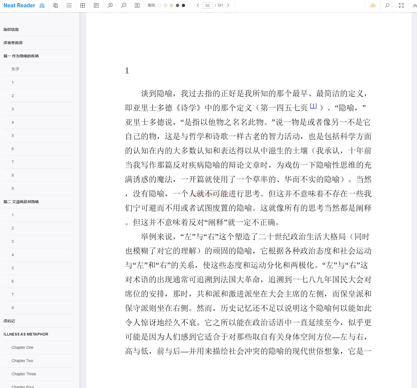Select the black color theme swatch
The height and width of the screenshot is (388, 417).
point(183,5)
